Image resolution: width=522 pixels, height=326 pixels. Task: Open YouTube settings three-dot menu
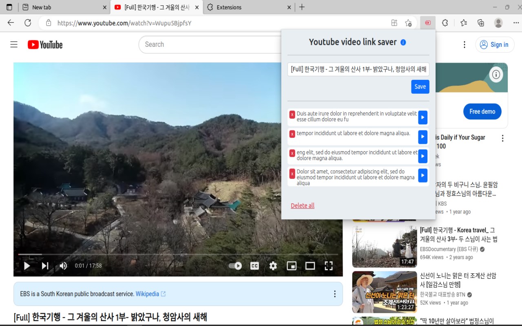click(464, 44)
